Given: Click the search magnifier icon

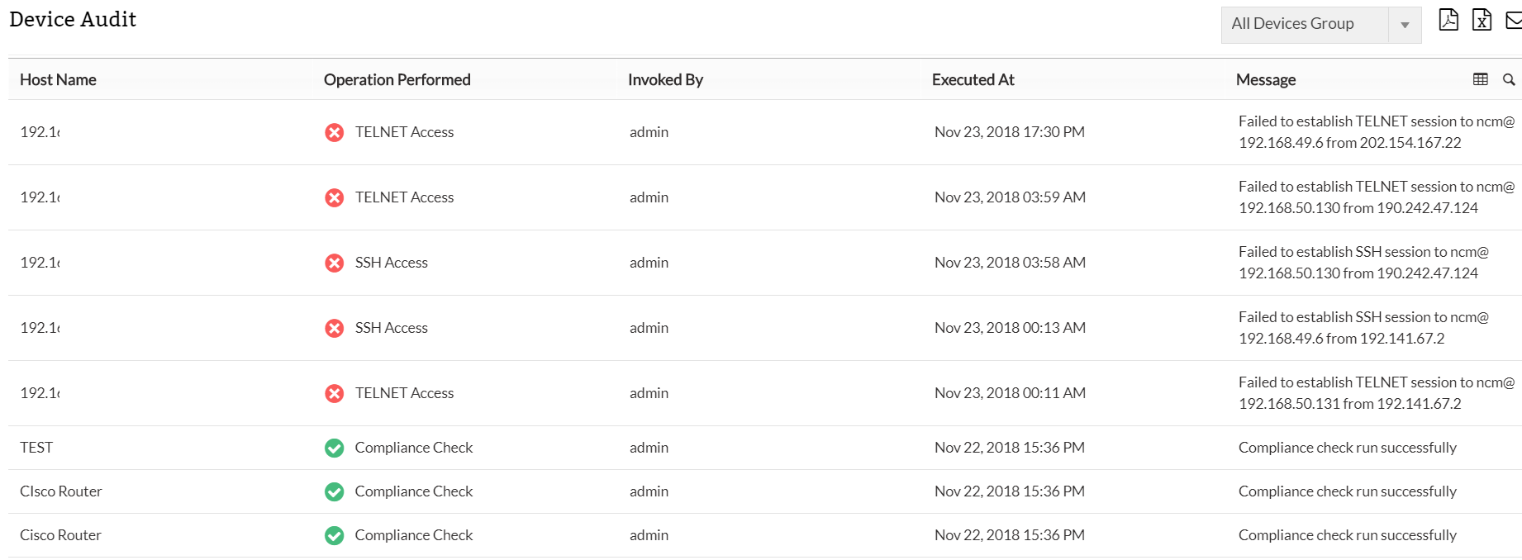Looking at the screenshot, I should pyautogui.click(x=1509, y=79).
